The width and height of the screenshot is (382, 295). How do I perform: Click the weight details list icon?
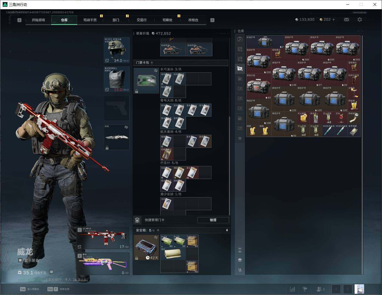tap(51, 272)
